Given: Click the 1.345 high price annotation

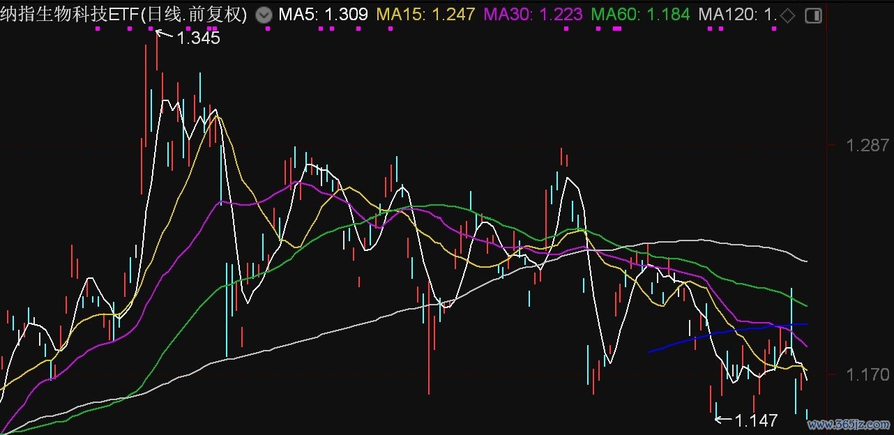Looking at the screenshot, I should click(198, 38).
